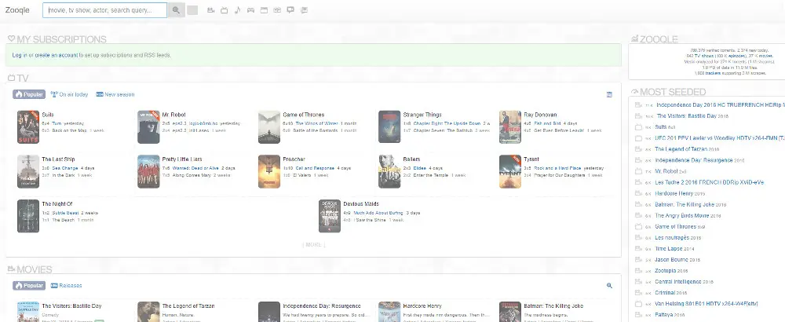Open the Ballers show title

(411, 159)
